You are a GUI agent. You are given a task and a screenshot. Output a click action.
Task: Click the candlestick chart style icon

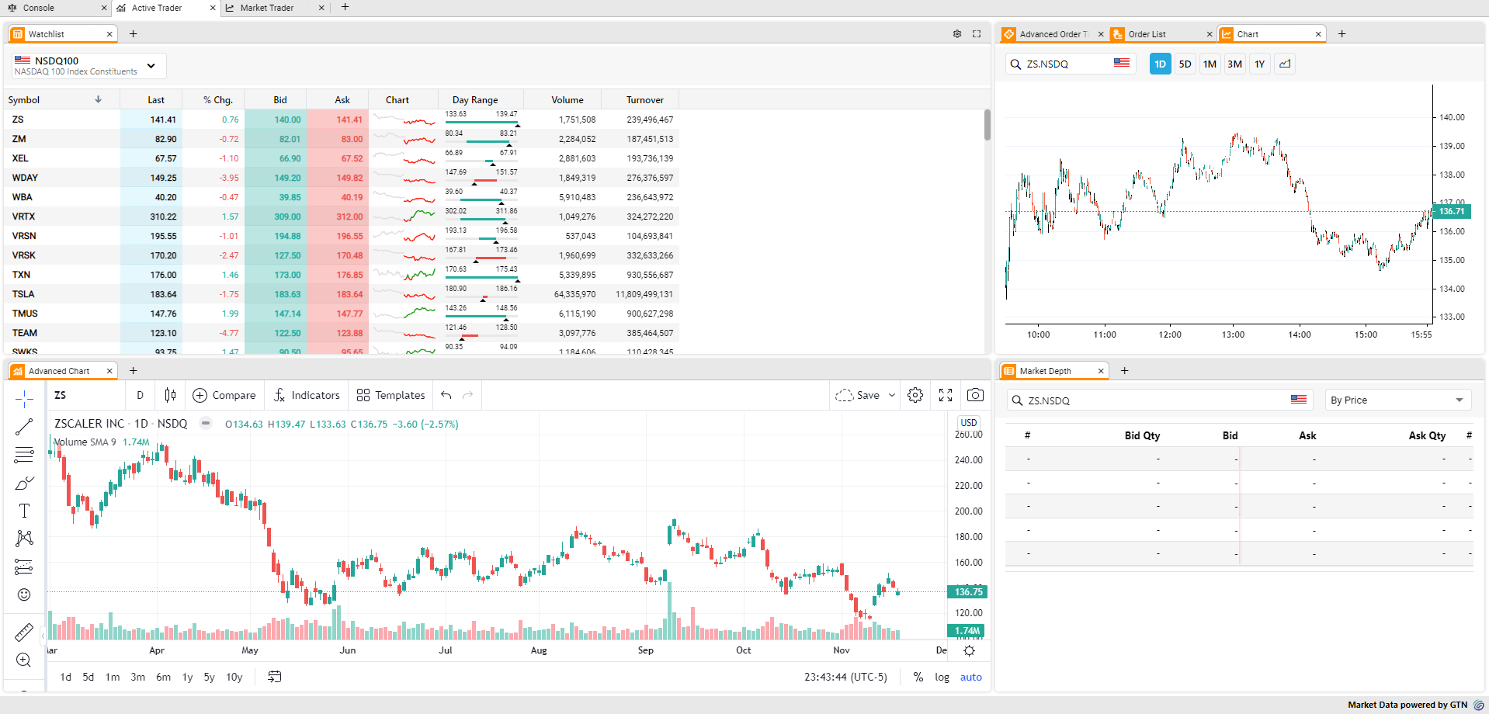[x=170, y=395]
